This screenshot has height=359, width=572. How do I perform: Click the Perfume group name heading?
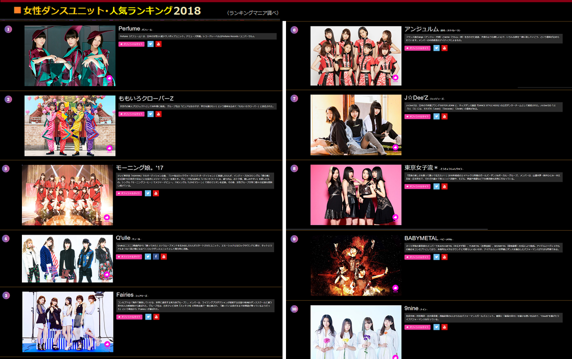click(130, 29)
